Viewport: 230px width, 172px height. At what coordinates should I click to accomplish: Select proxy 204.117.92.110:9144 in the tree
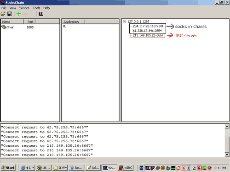pos(148,26)
